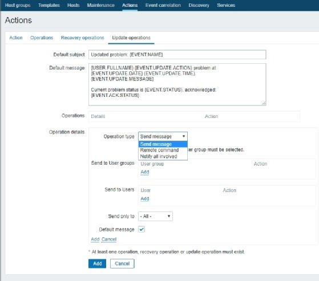319x281 pixels.
Task: Choose Remote command option
Action: tap(163, 150)
